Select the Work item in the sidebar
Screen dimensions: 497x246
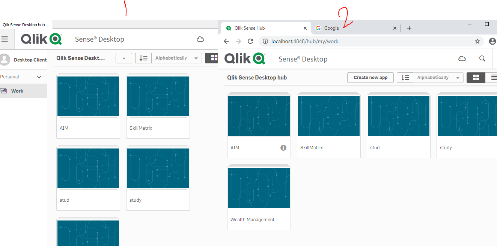tap(23, 91)
